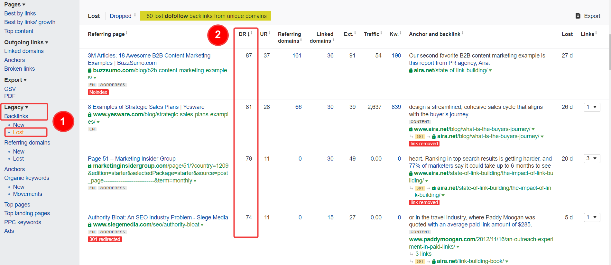Click the 3 links expander under paddymoogan
Viewport: 611px width, 265px height.
[x=423, y=254]
